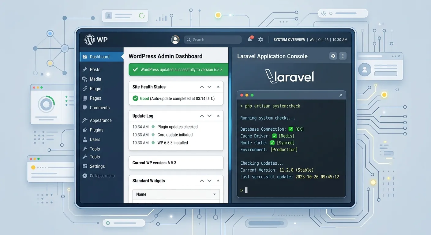Click "Current Version: 11.2.0 (Stable)" in terminal

click(x=277, y=170)
